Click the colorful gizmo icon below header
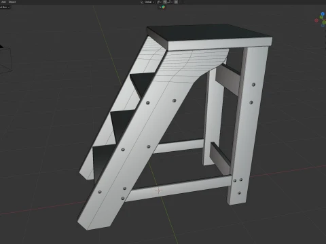Viewport: 326px width, 244px height. (163, 7)
